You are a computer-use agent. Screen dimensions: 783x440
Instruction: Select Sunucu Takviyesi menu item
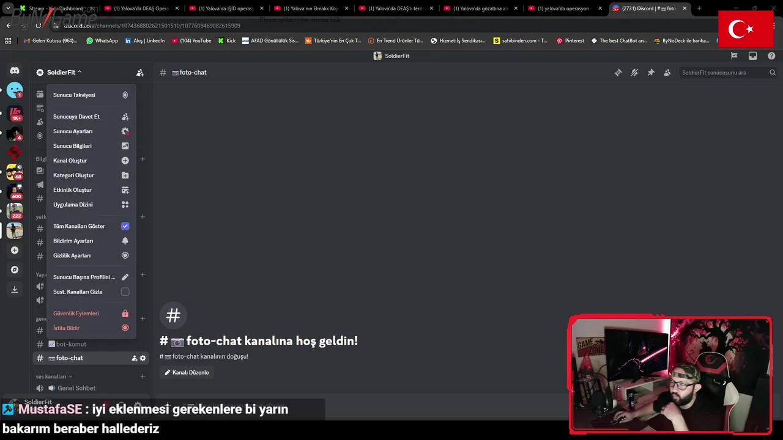(91, 95)
